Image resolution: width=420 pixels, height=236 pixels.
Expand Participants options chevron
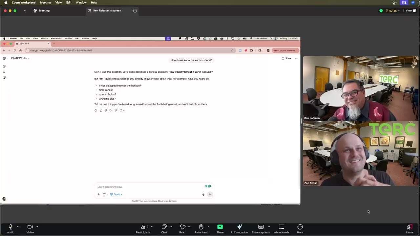(x=152, y=226)
